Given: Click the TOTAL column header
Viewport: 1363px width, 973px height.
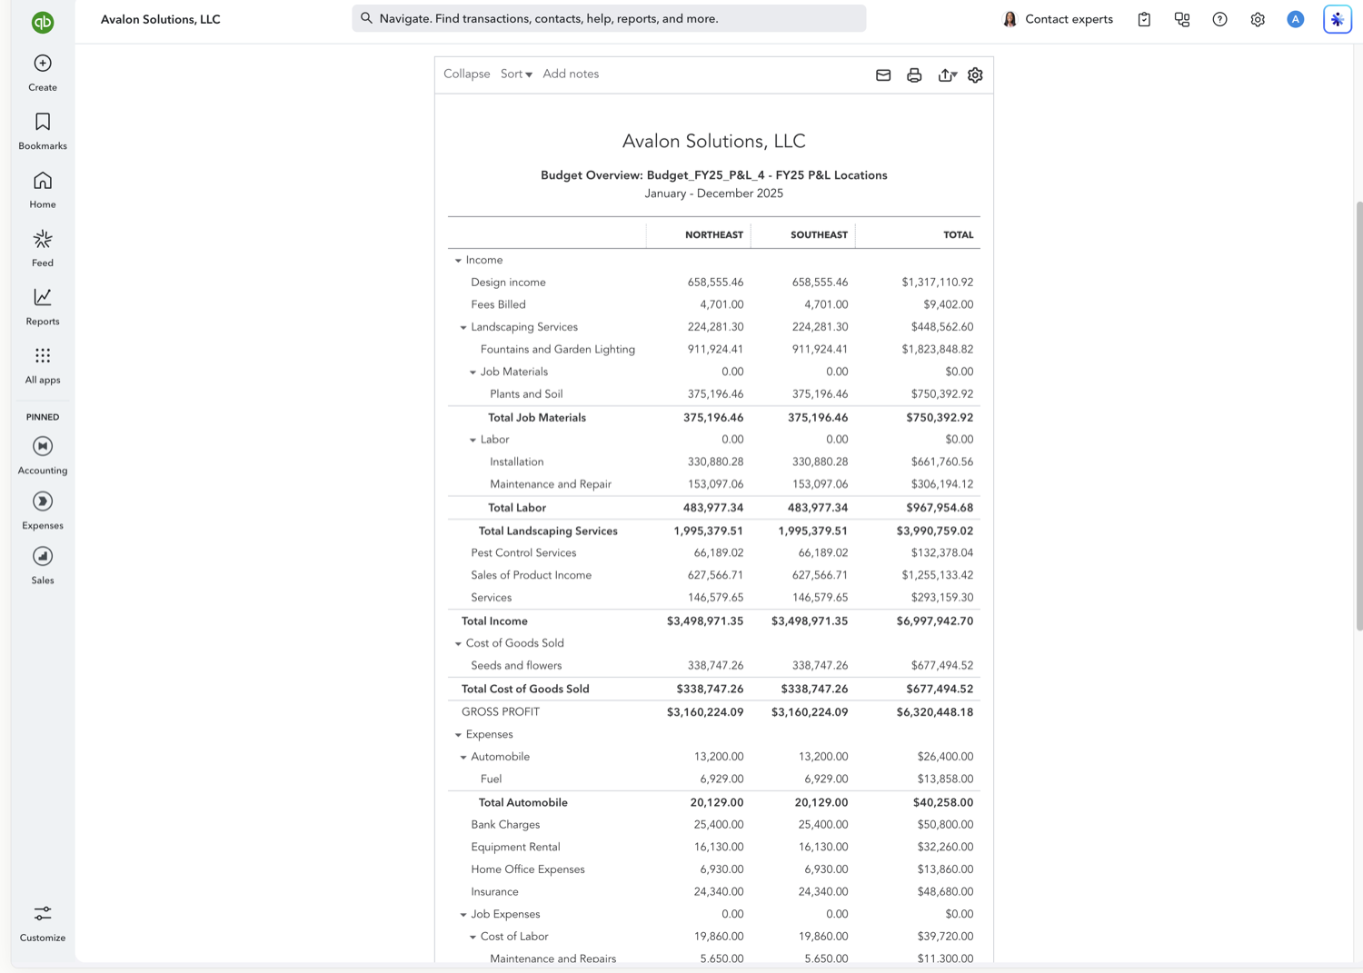Looking at the screenshot, I should (958, 235).
